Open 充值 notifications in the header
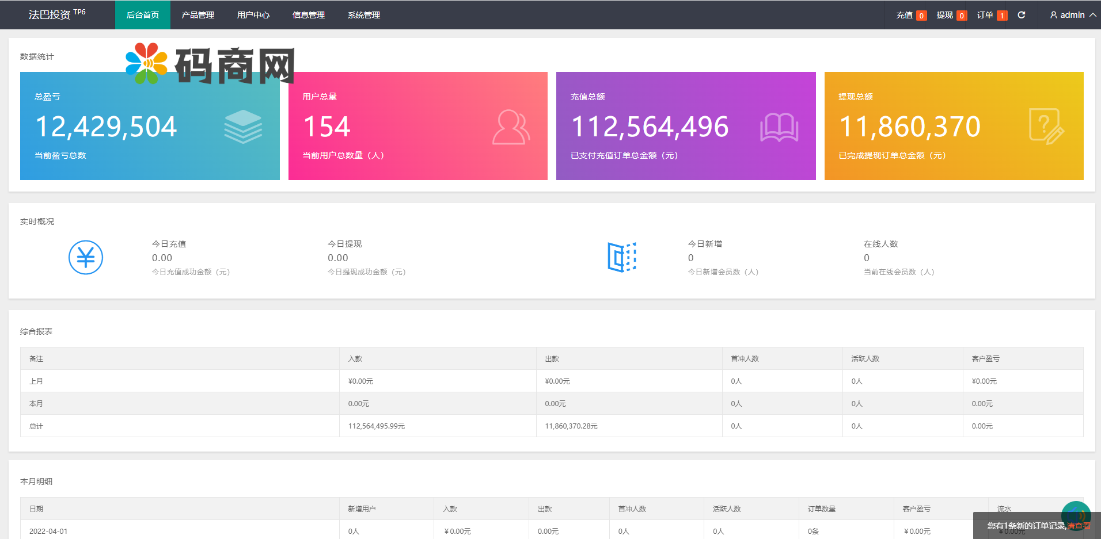The width and height of the screenshot is (1101, 539). [905, 15]
